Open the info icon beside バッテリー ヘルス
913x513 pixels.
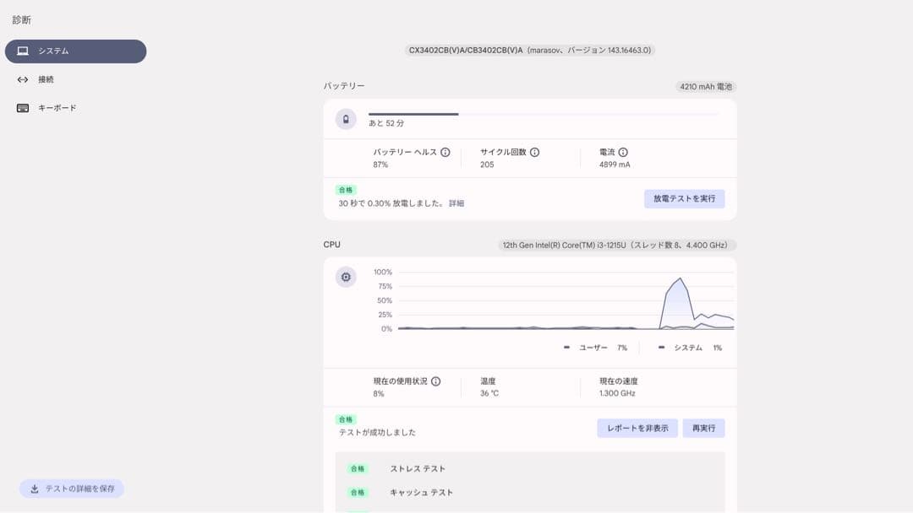coord(446,151)
